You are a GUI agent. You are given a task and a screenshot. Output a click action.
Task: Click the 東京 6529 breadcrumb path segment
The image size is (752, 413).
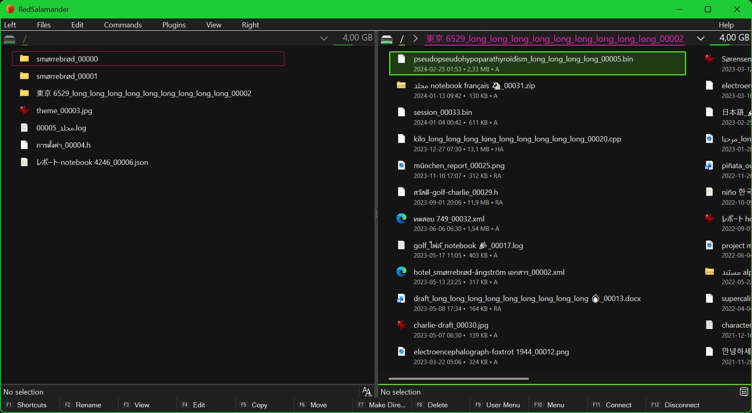pos(554,39)
